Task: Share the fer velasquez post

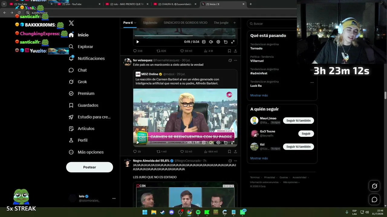Action: coord(236,152)
